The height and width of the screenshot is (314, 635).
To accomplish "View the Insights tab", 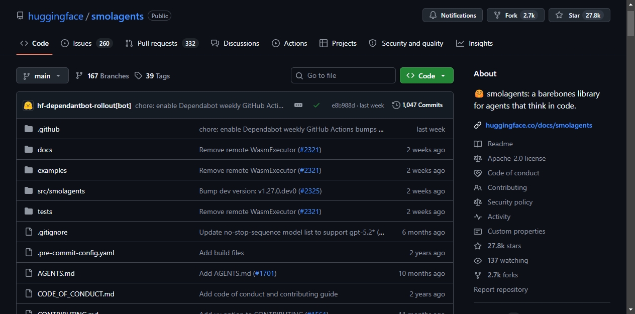I will [474, 43].
